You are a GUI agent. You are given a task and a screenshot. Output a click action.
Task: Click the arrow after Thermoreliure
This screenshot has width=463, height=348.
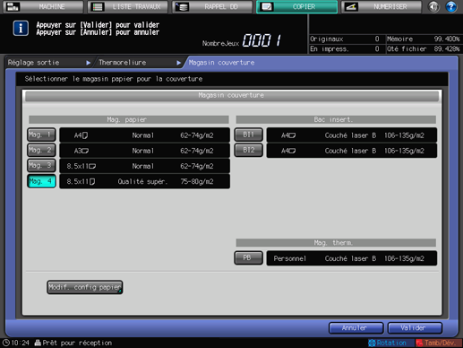pos(178,63)
